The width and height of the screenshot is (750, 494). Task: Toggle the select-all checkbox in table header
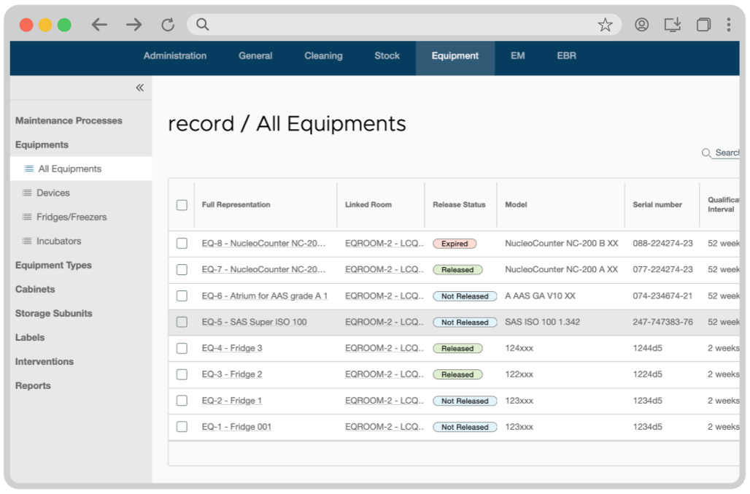point(182,205)
